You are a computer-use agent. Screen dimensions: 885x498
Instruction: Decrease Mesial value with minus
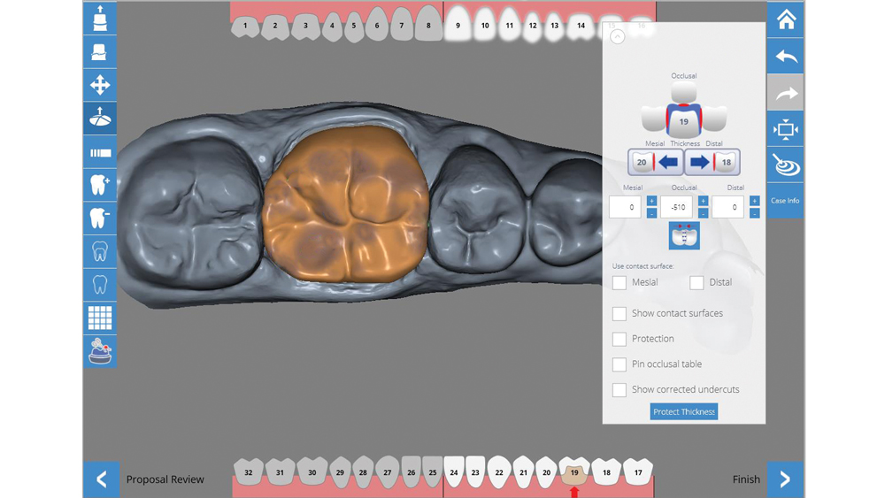coord(651,214)
